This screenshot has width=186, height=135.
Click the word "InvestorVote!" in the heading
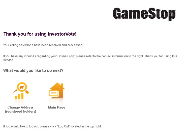click(x=62, y=34)
